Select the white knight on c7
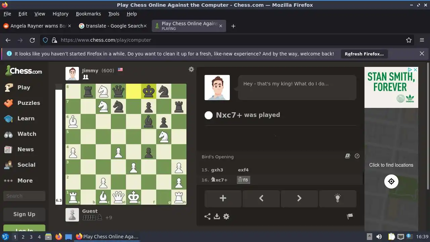Screen dimensions: 430x242 [103, 107]
